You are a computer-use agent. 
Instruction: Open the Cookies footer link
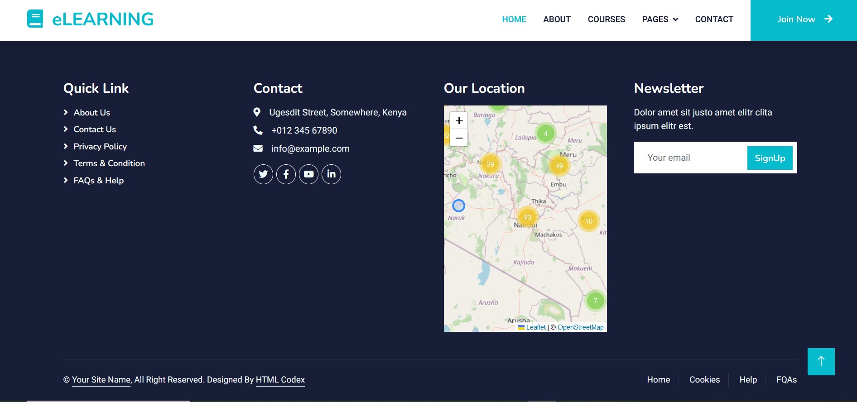[704, 380]
